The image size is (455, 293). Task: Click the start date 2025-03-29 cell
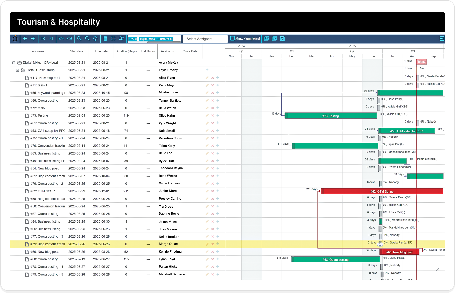click(77, 191)
